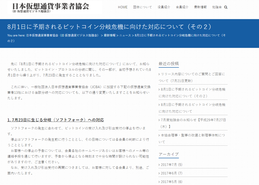Follow breadcrumb link 最新情報
This screenshot has width=259, height=185.
pos(110,35)
